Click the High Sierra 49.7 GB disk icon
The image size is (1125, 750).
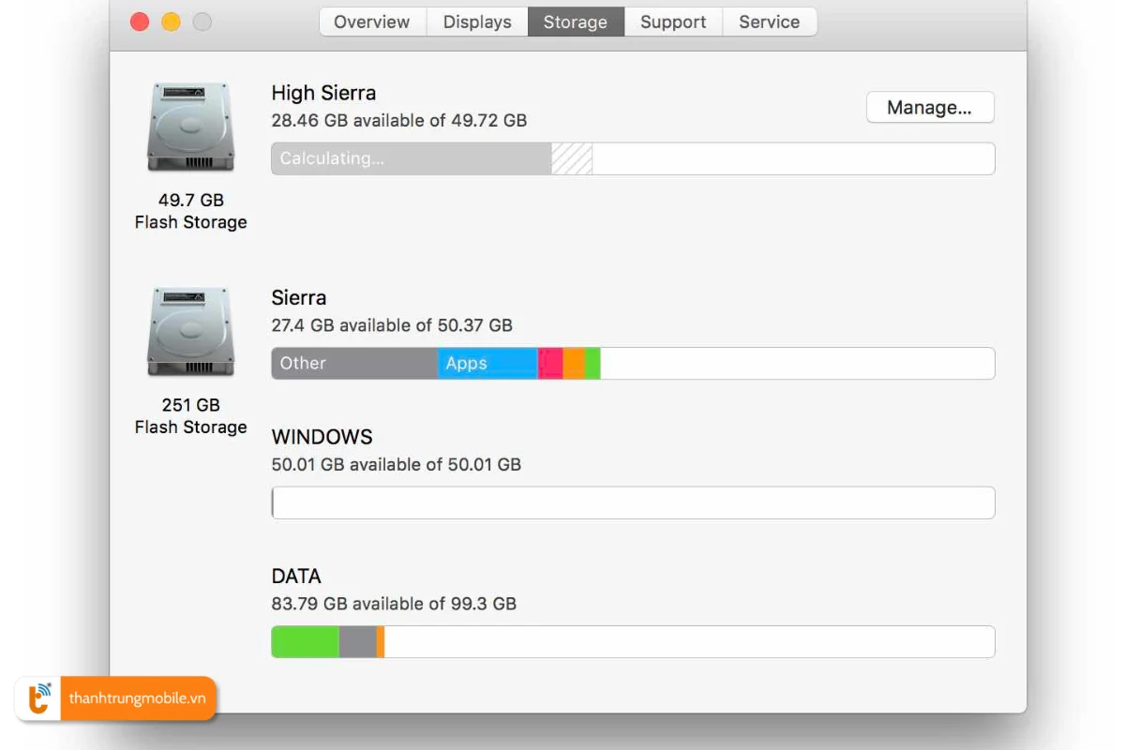click(190, 127)
